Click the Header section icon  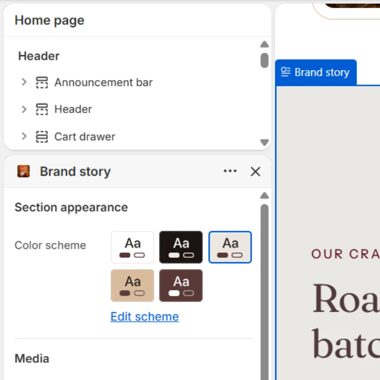coord(42,109)
